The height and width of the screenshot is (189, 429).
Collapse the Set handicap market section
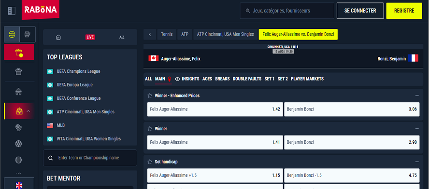417,162
